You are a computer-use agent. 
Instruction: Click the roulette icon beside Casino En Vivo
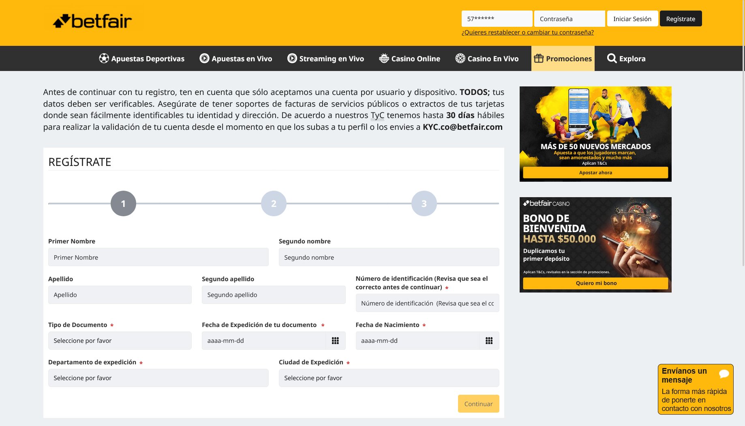coord(460,58)
